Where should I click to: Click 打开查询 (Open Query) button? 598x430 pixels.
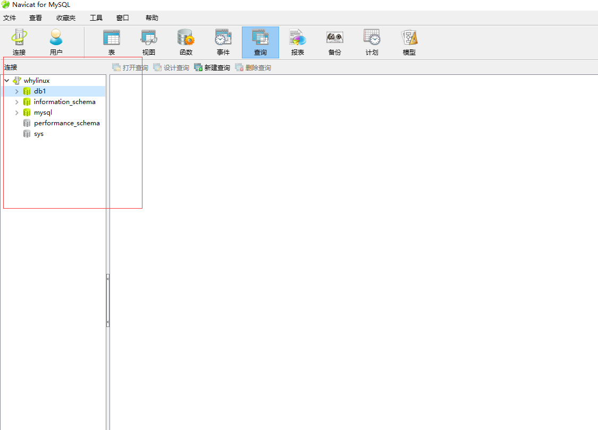coord(130,67)
